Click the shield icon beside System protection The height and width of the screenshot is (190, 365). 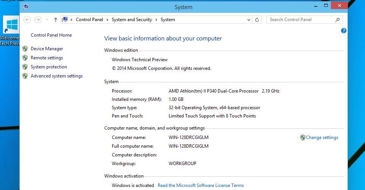[x=25, y=67]
